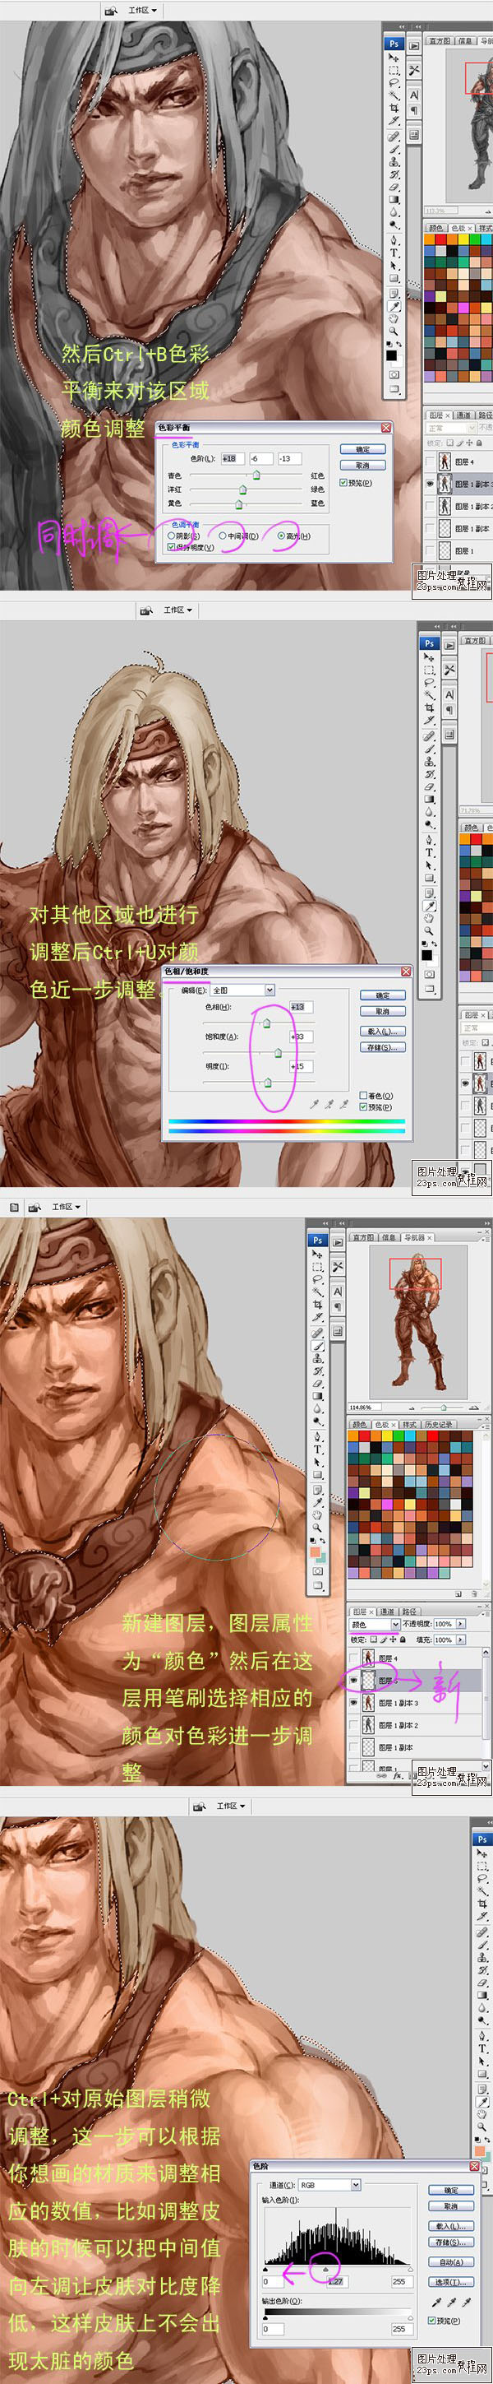Image resolution: width=493 pixels, height=2384 pixels.
Task: Select the Clone Stamp in the third screenshot toolbox
Action: point(318,1360)
